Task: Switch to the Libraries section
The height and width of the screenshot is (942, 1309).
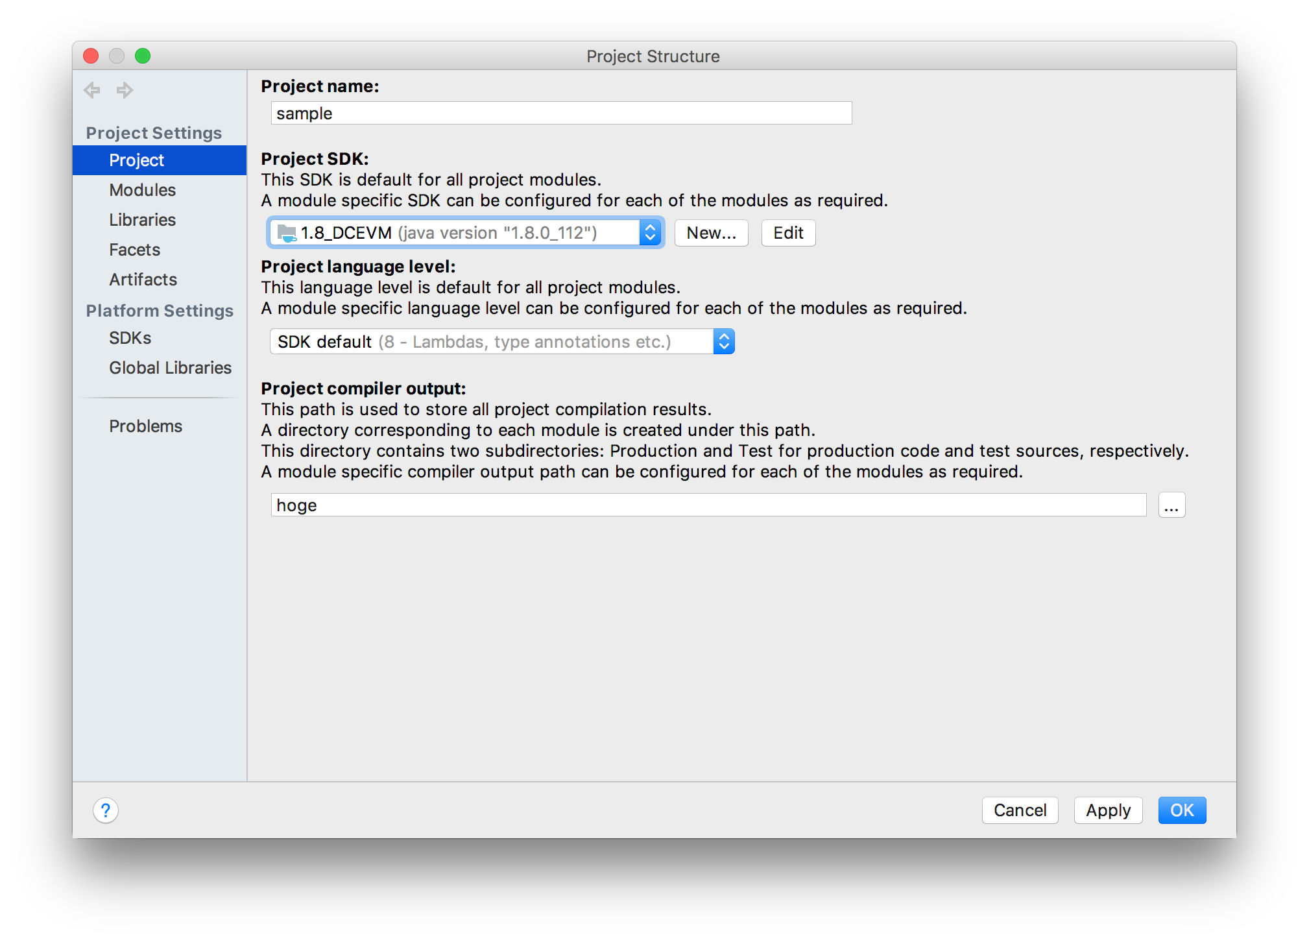Action: pos(142,219)
